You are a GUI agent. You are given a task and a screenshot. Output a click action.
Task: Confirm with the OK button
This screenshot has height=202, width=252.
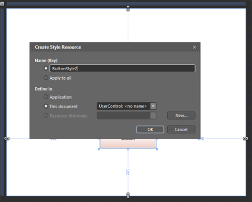click(x=150, y=129)
